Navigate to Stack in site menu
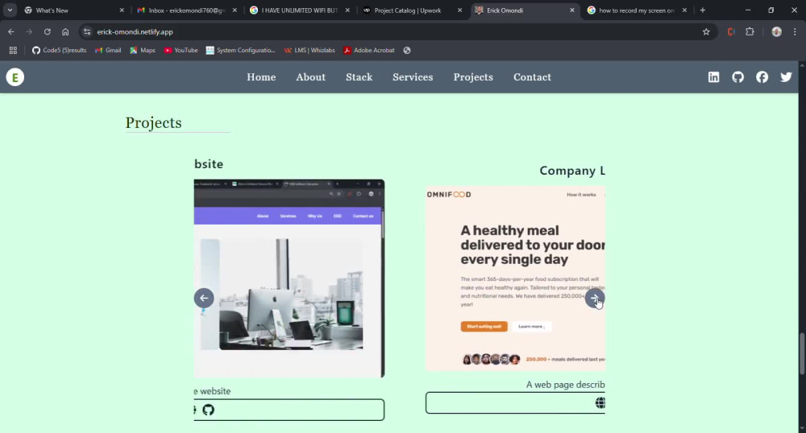Image resolution: width=806 pixels, height=433 pixels. click(x=359, y=77)
